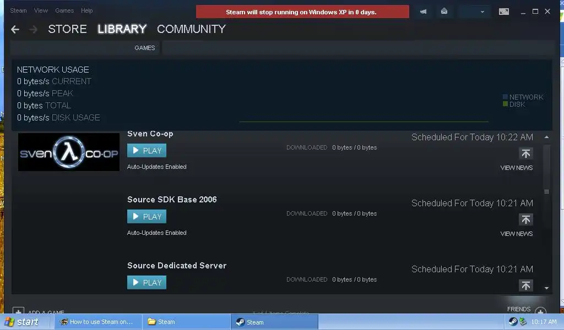The image size is (564, 330).
Task: Play Source SDK Base 2006
Action: [x=147, y=217]
